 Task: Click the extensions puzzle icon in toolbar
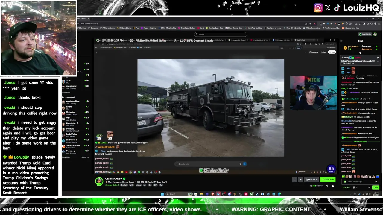point(346,24)
